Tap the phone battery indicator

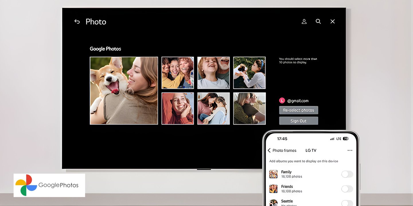pos(346,139)
